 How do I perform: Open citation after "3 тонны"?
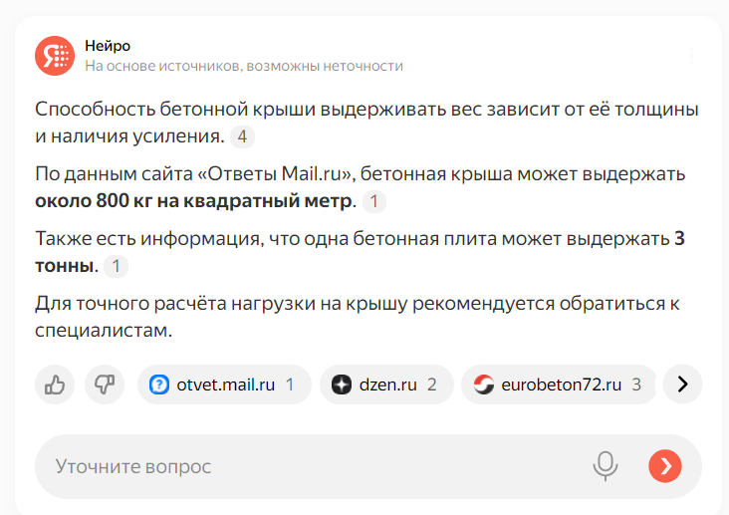[x=116, y=267]
